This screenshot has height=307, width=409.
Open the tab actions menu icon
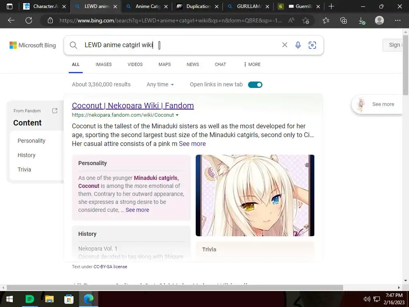pos(10,6)
